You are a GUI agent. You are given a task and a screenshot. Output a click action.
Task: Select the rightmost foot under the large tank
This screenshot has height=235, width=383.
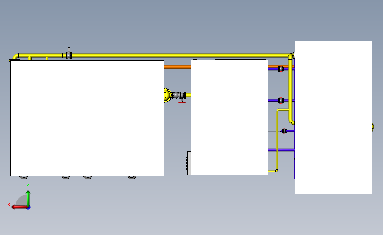(x=132, y=178)
